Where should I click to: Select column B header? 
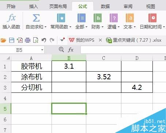[x=69, y=58]
